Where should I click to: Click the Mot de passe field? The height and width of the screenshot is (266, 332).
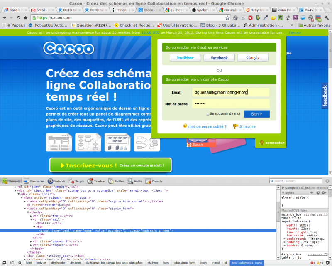[x=231, y=104]
